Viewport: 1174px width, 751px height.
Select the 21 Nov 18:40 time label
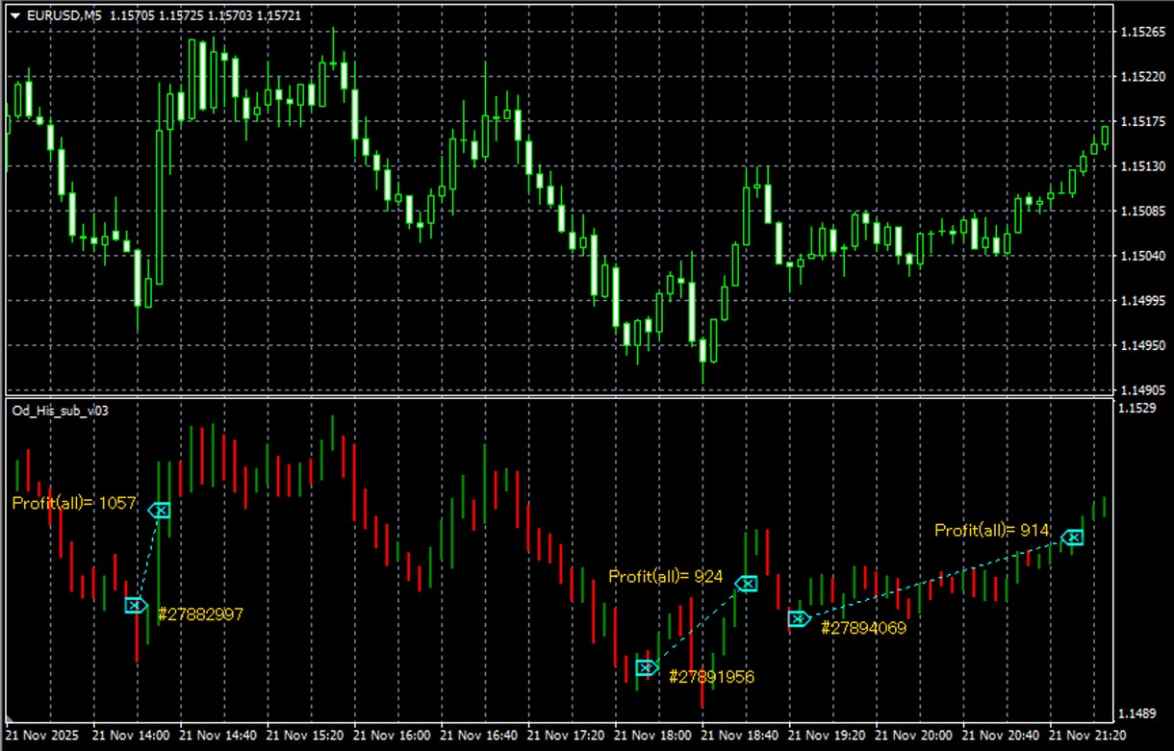click(x=740, y=736)
